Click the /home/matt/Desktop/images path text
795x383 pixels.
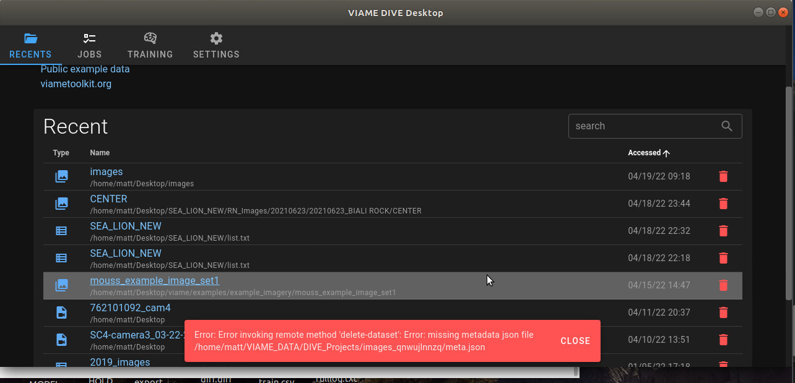click(142, 184)
